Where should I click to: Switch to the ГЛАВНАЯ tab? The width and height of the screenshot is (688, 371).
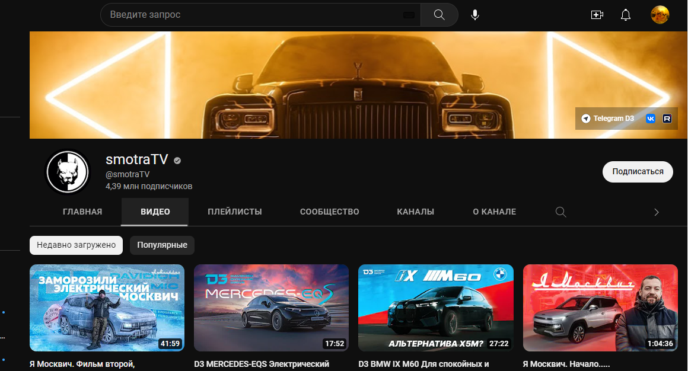point(82,212)
